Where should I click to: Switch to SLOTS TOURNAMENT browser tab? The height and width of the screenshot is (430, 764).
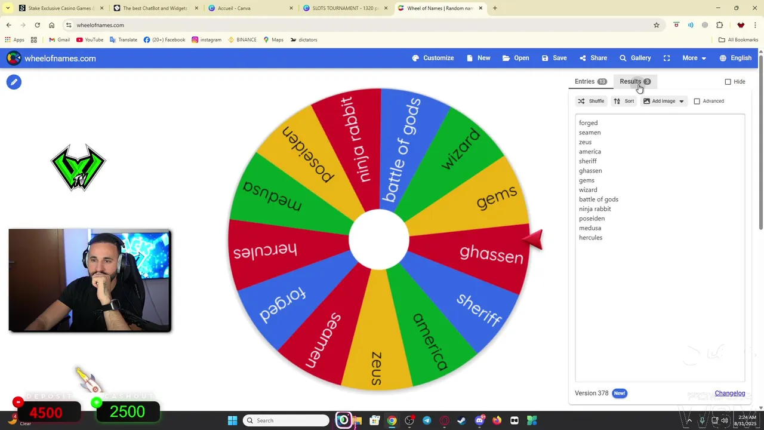(346, 8)
